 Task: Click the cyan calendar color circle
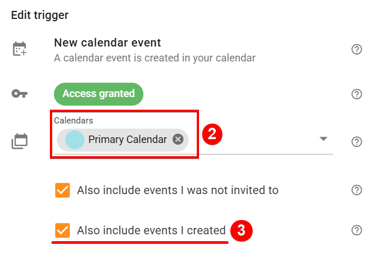pos(75,140)
